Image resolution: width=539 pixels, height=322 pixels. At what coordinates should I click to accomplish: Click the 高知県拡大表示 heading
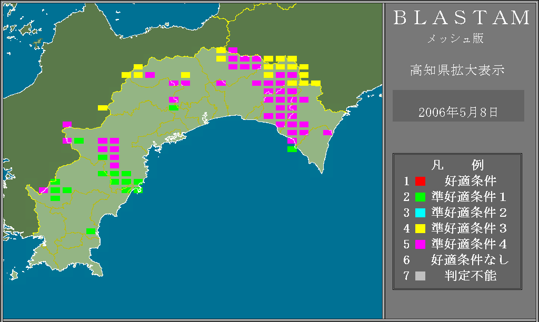coord(457,70)
